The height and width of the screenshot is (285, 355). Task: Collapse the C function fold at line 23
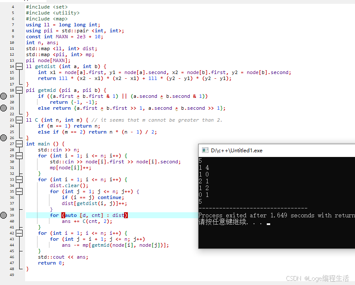tap(19, 120)
